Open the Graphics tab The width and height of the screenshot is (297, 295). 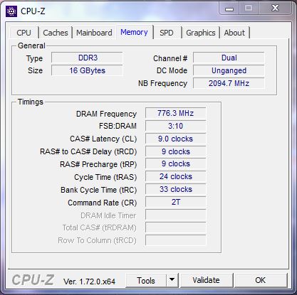tap(201, 33)
